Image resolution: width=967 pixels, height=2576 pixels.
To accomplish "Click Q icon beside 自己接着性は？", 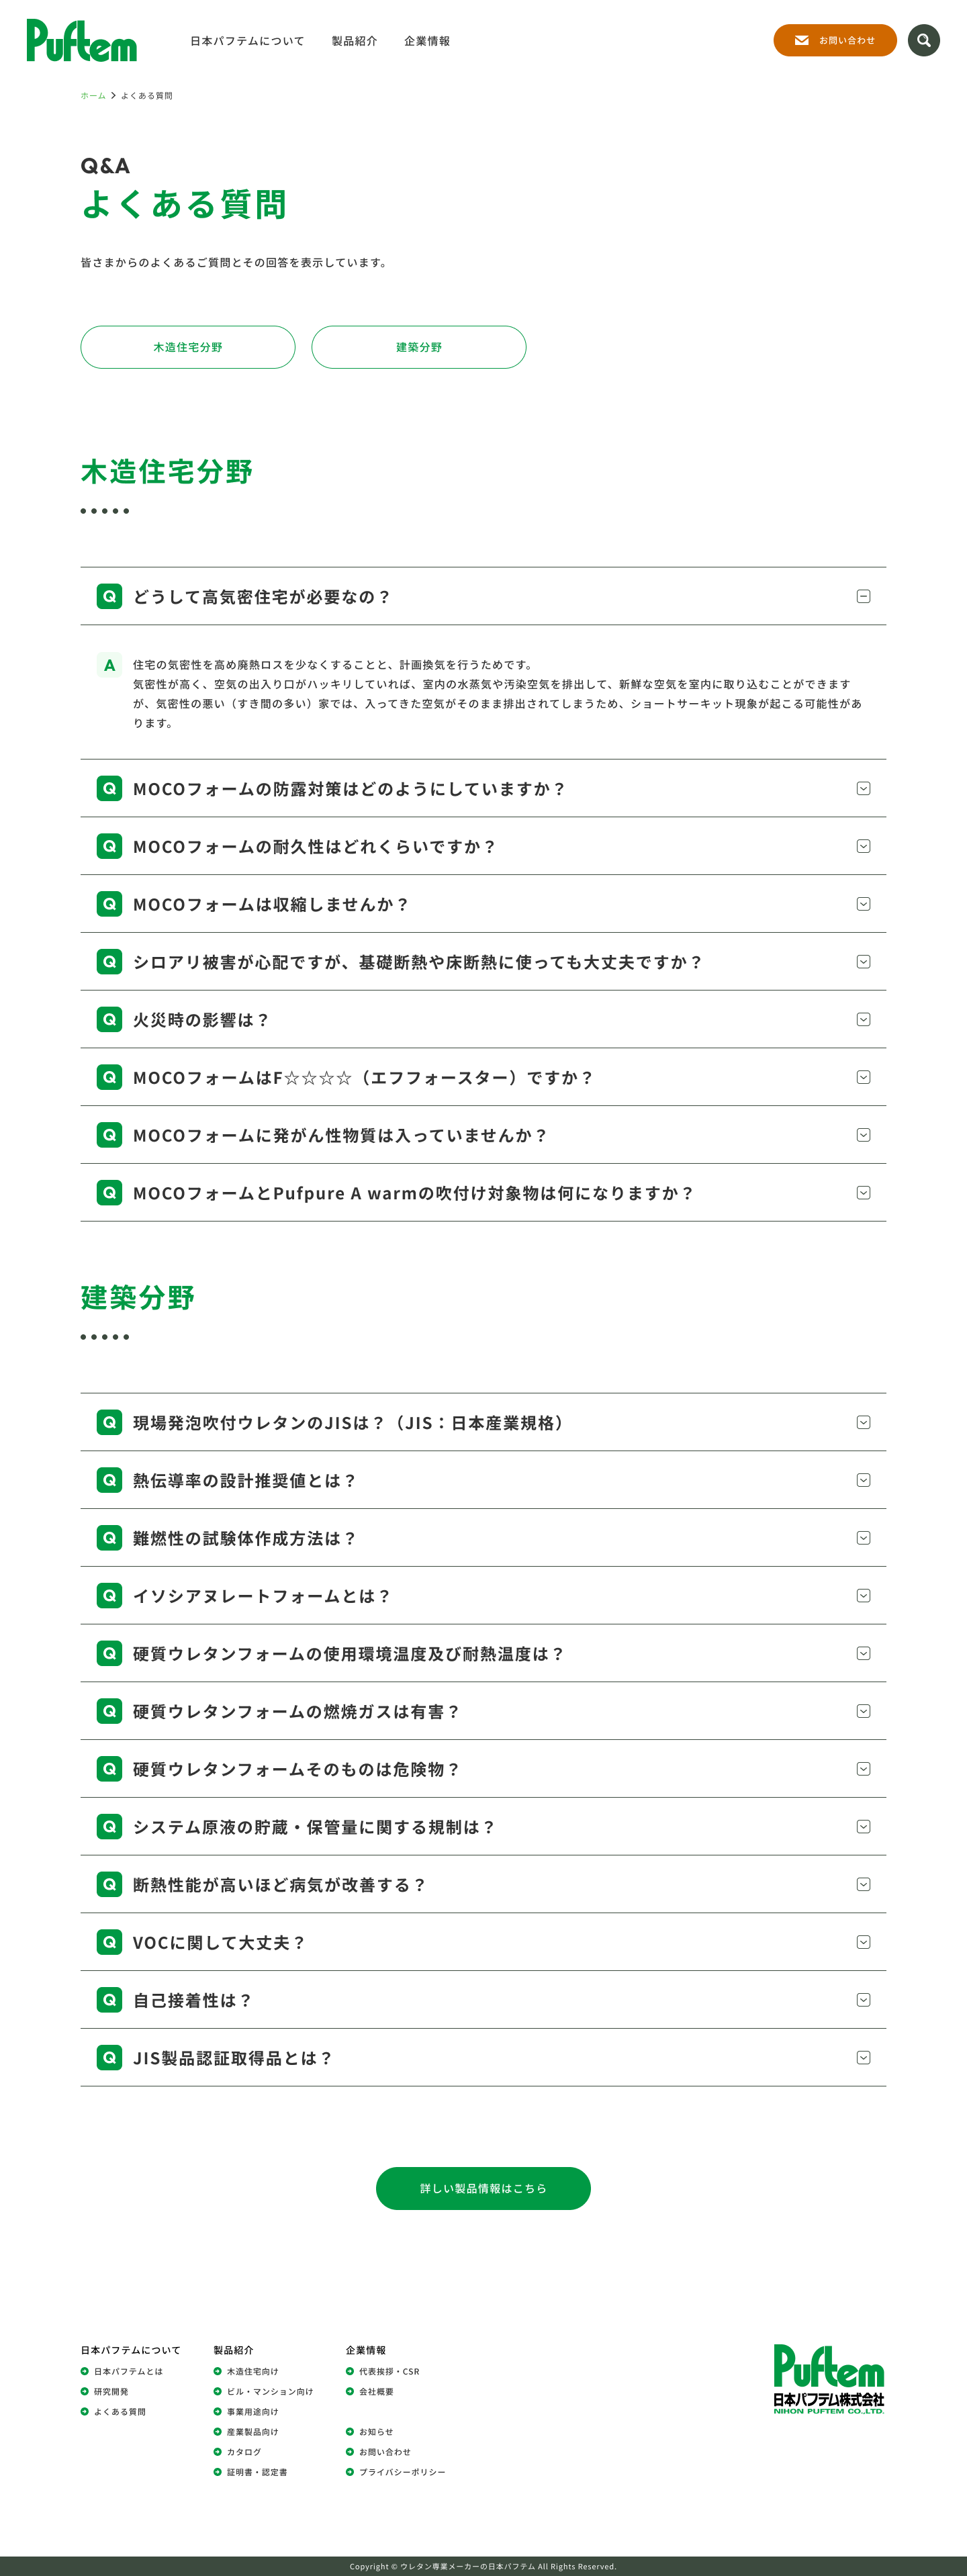I will 109,2000.
